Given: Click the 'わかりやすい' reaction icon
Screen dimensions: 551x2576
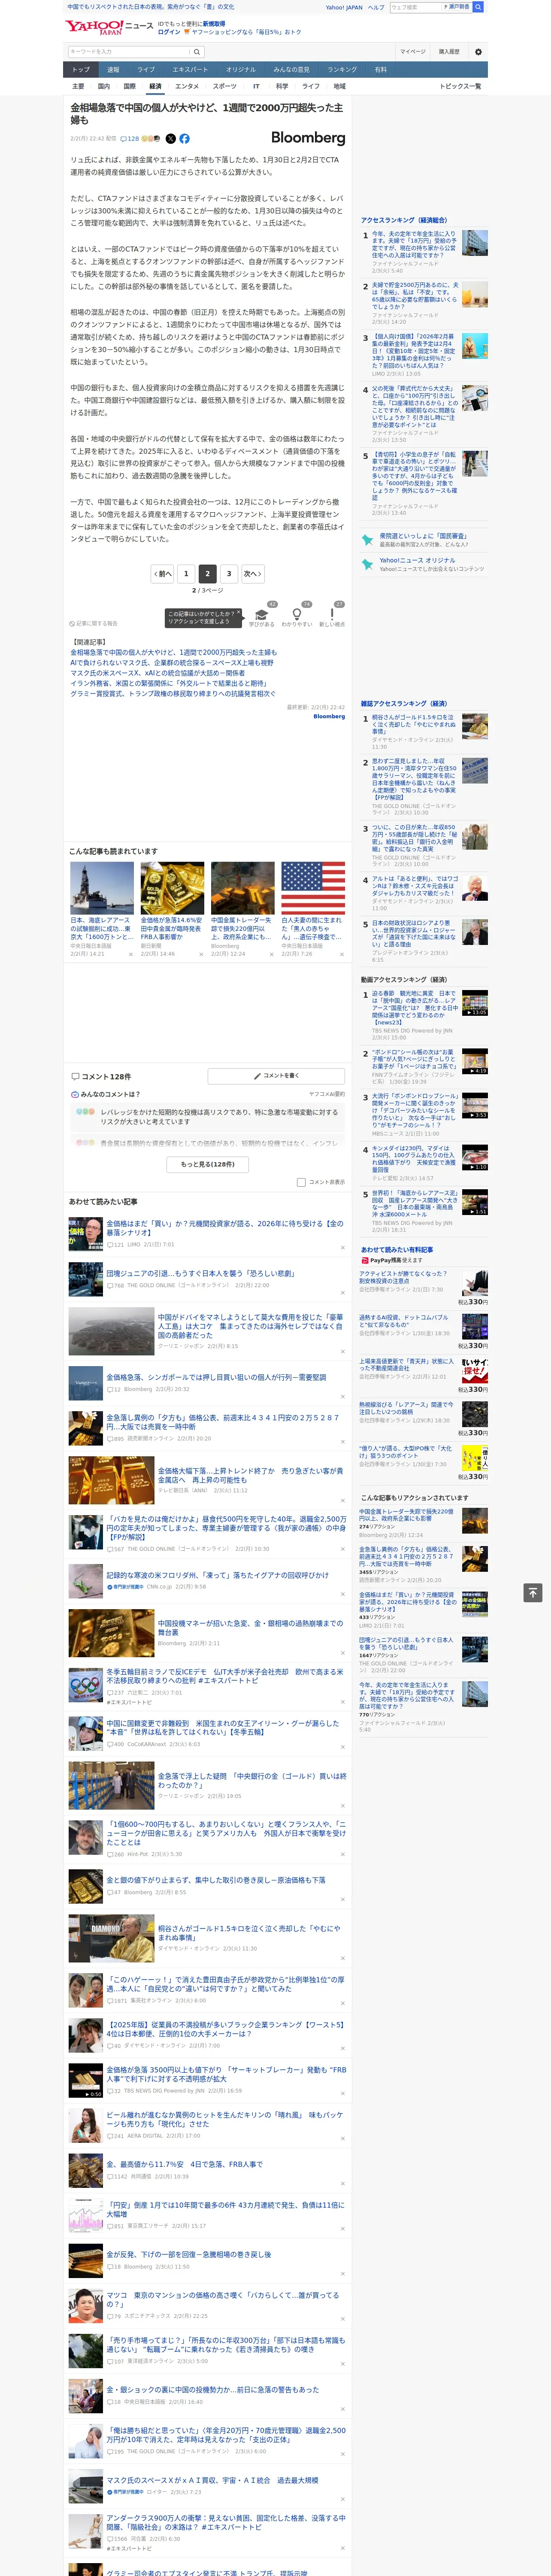Looking at the screenshot, I should point(296,614).
